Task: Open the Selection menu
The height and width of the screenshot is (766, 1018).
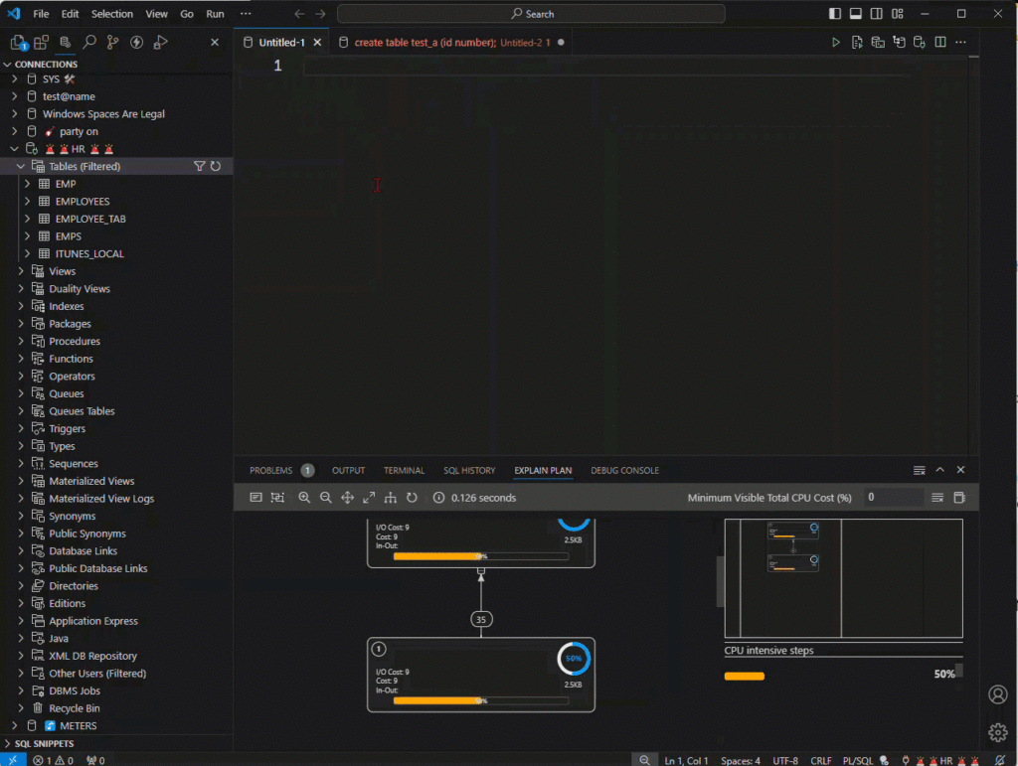Action: [x=111, y=14]
